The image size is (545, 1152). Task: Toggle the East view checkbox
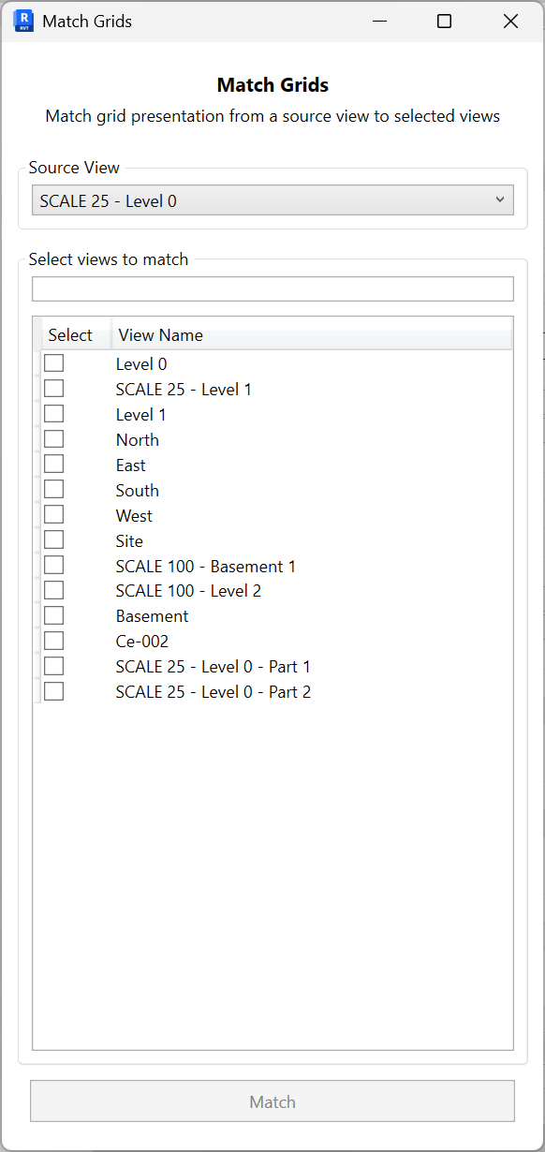click(x=53, y=464)
